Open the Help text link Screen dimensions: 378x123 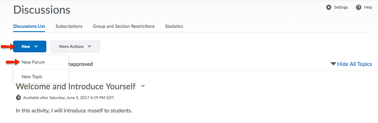368,7
